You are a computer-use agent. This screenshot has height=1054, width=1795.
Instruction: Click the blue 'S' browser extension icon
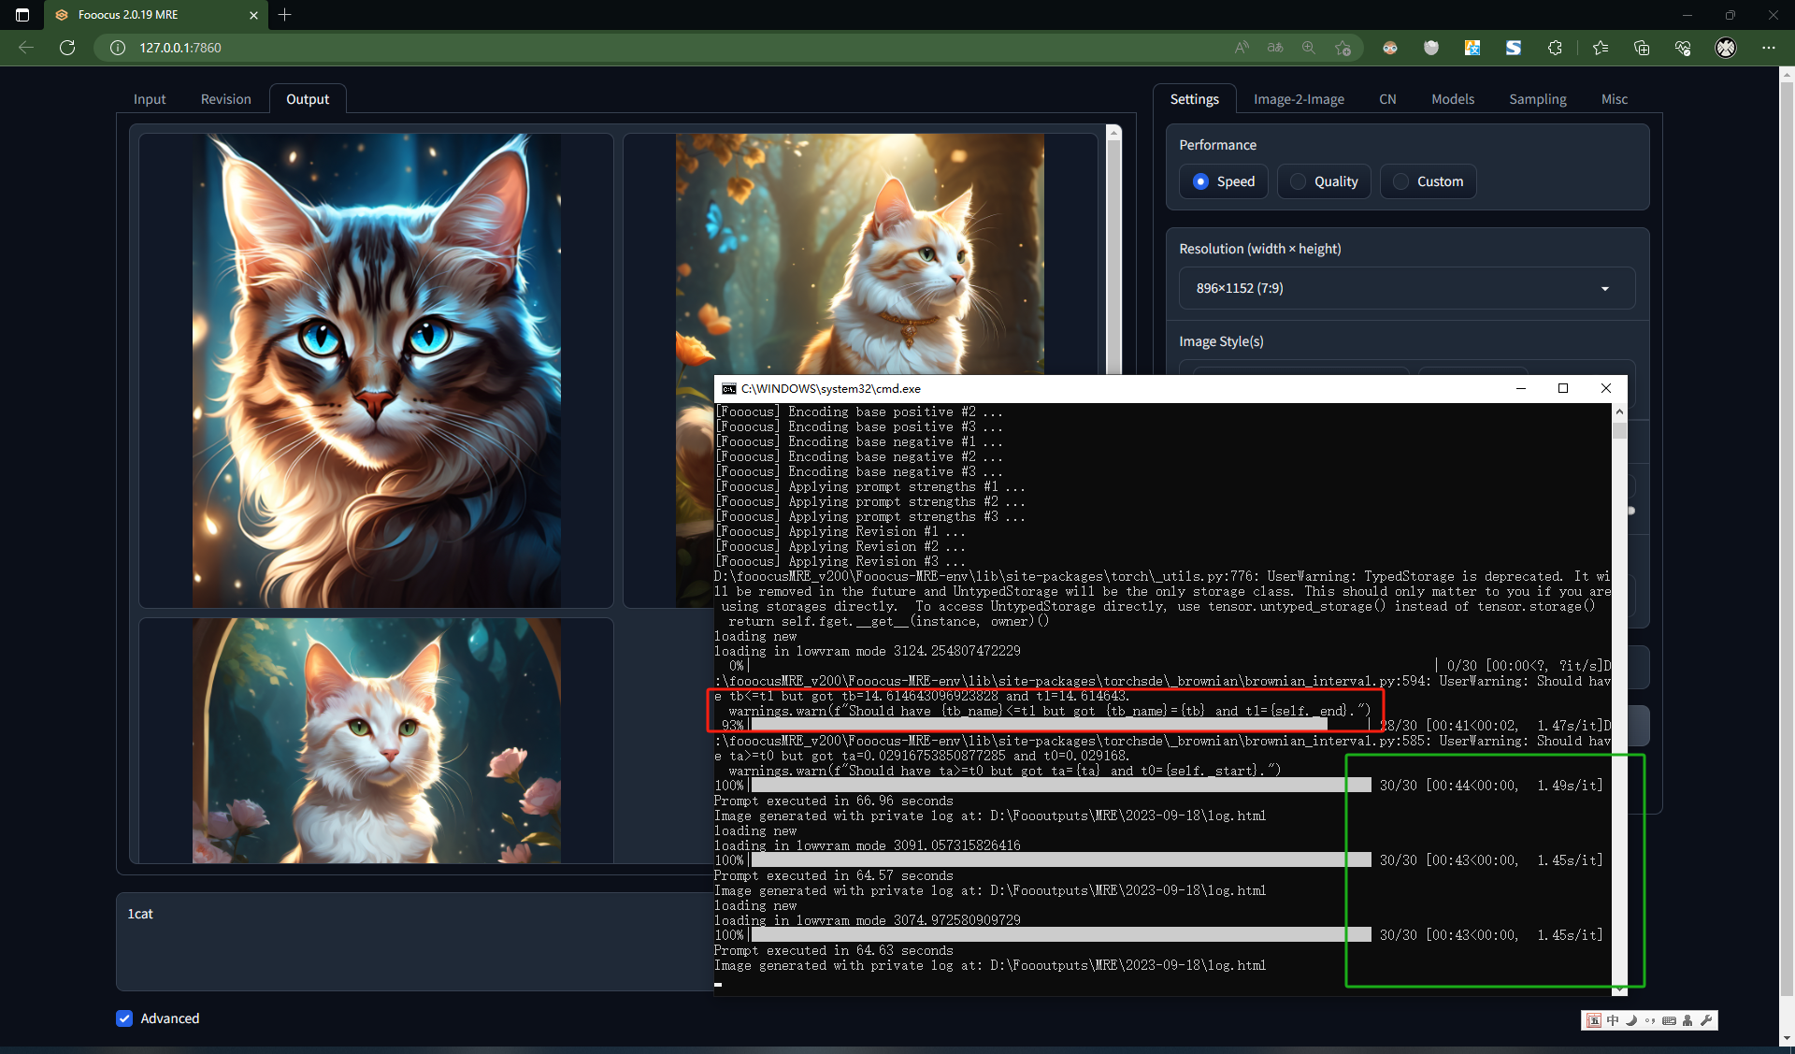[x=1513, y=48]
